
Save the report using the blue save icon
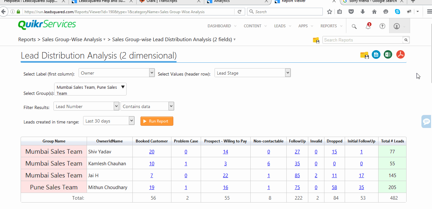(376, 54)
